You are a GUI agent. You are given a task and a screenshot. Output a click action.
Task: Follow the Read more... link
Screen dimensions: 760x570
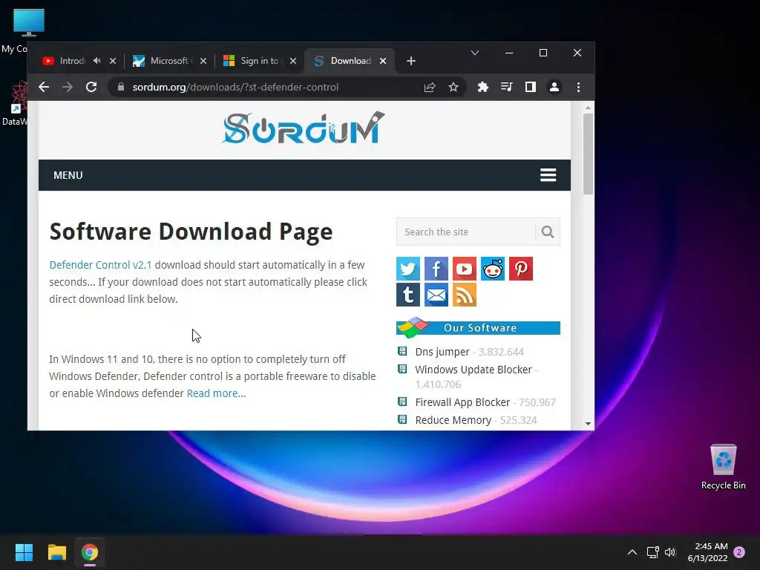[x=216, y=393]
